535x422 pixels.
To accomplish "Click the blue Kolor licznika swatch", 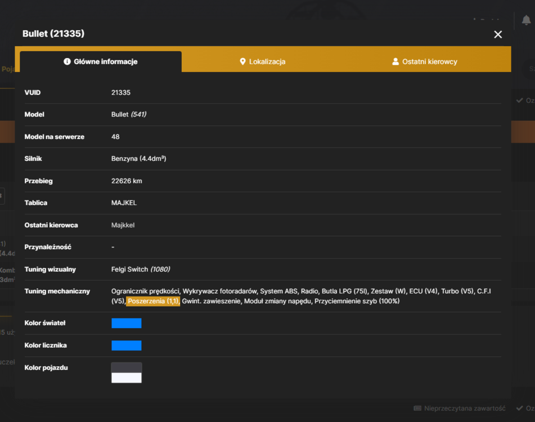I will (126, 345).
